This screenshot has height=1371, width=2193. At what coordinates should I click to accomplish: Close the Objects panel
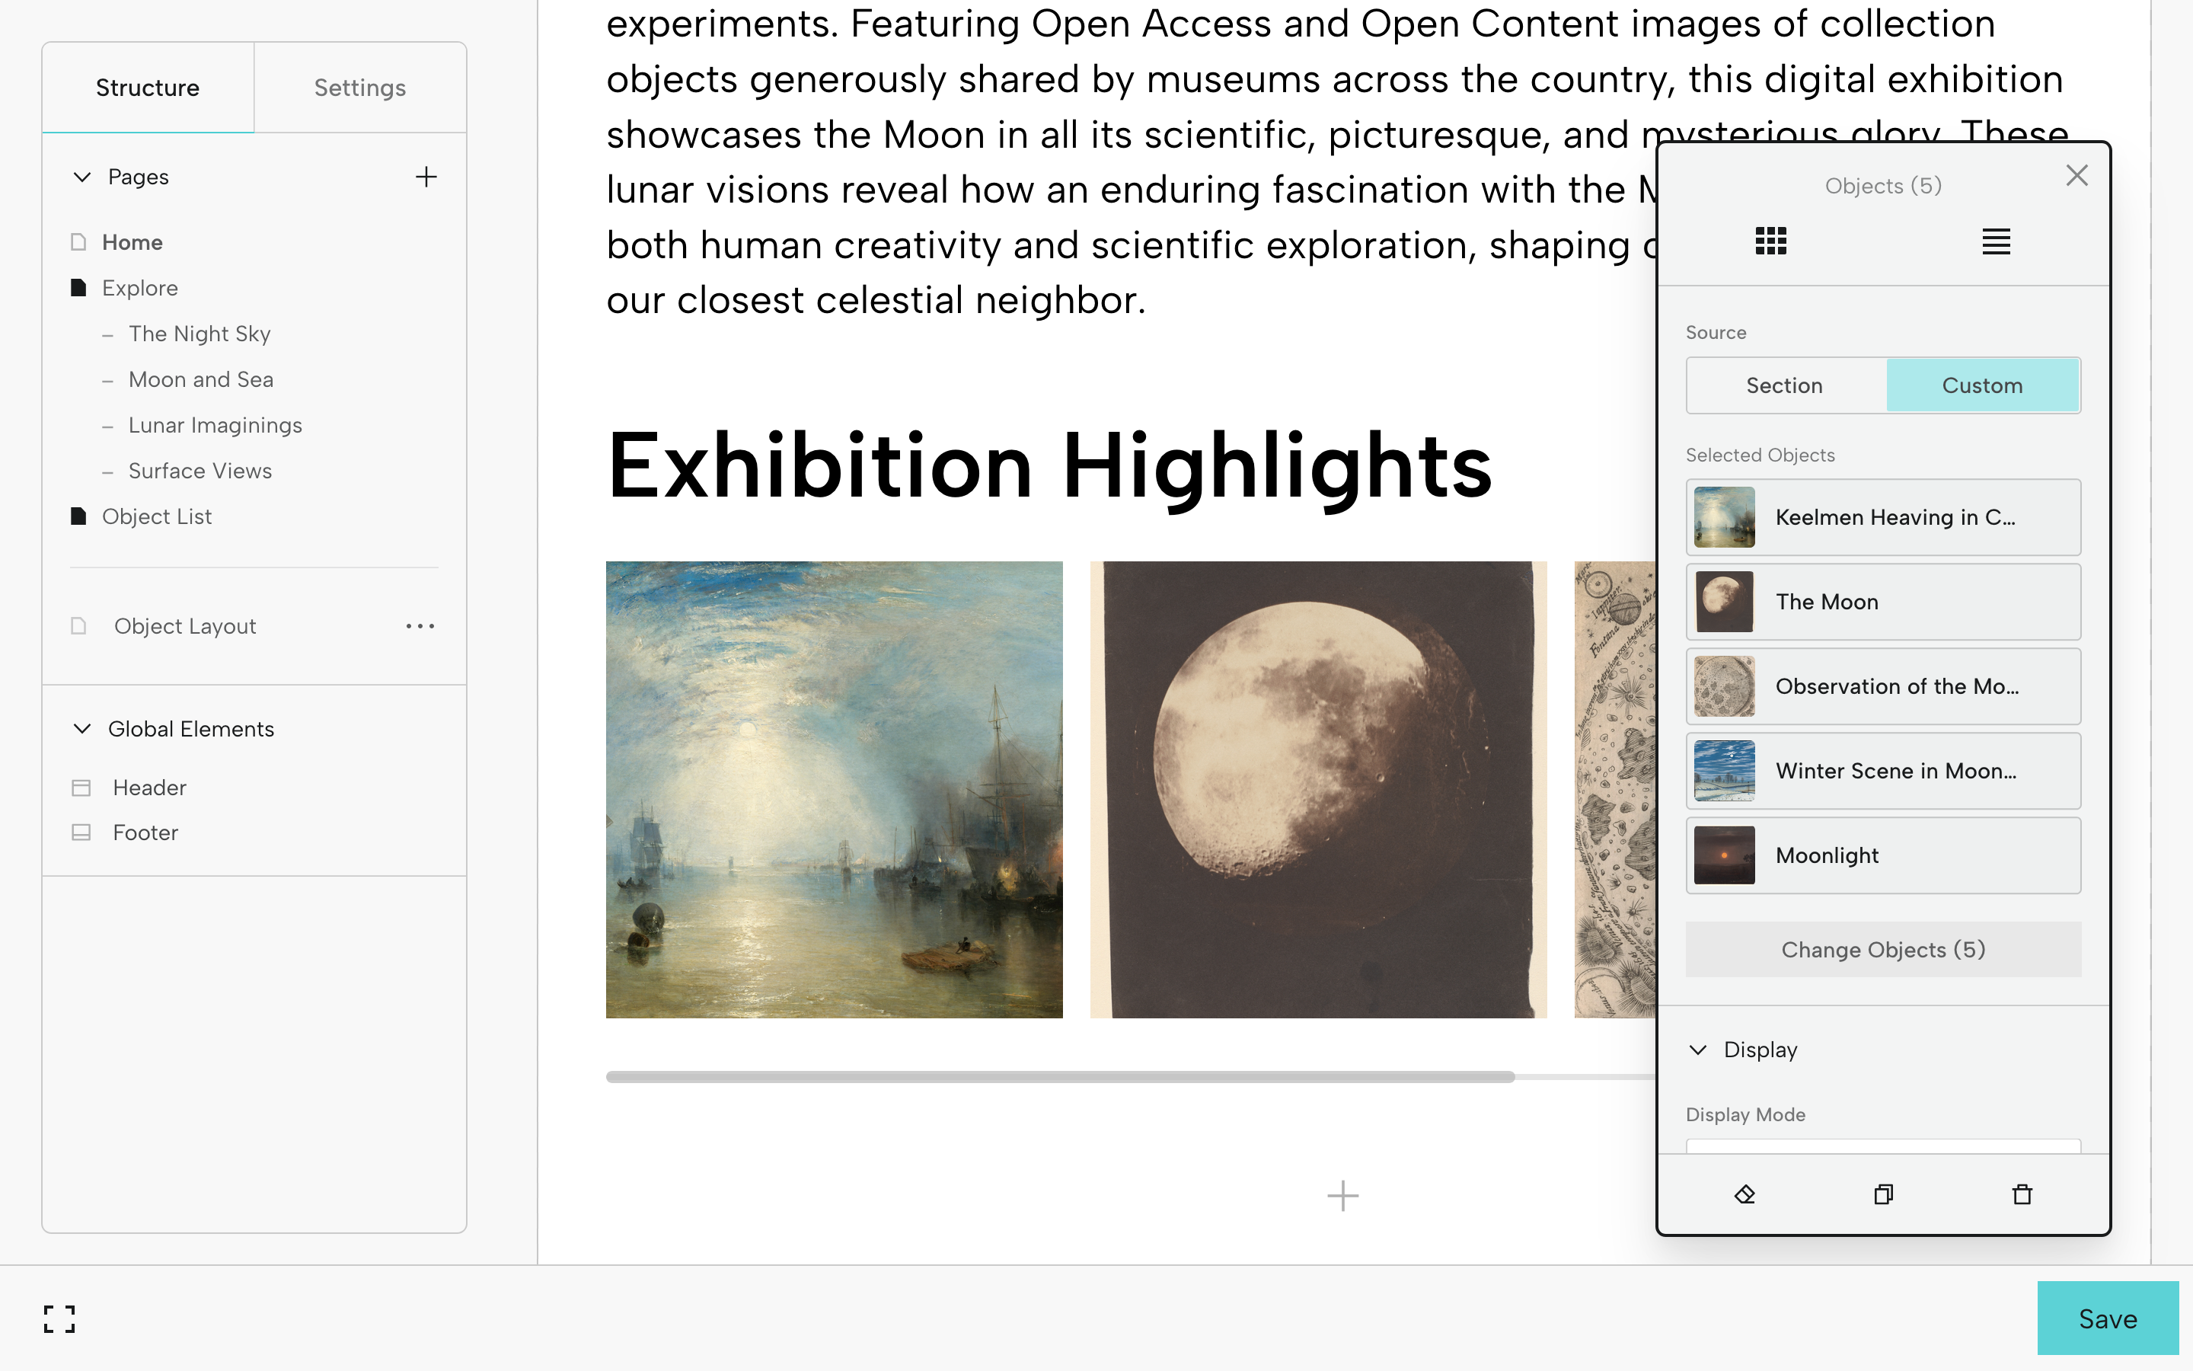pos(2077,175)
